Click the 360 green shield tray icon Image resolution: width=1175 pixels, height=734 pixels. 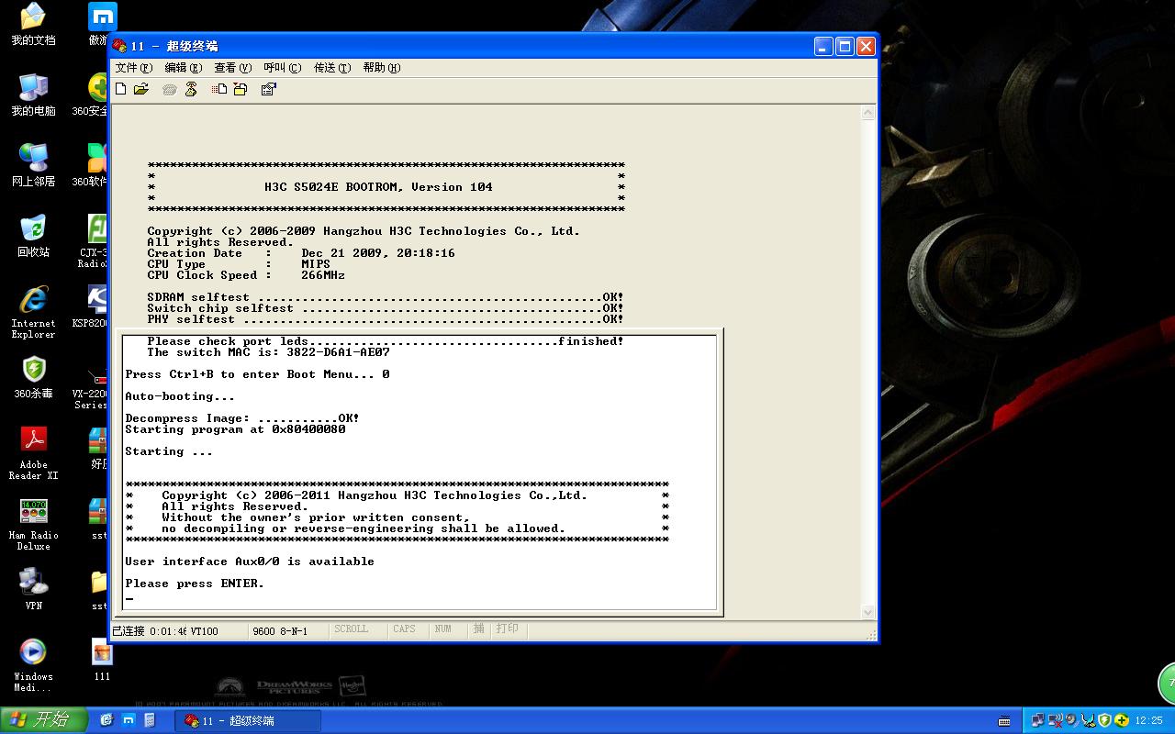(1105, 720)
